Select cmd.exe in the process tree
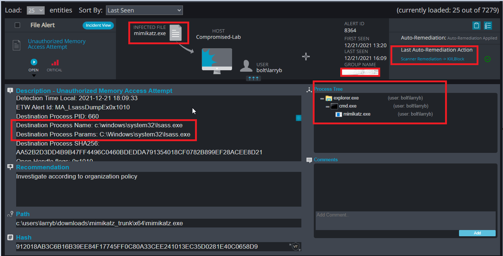This screenshot has width=503, height=256. 348,106
